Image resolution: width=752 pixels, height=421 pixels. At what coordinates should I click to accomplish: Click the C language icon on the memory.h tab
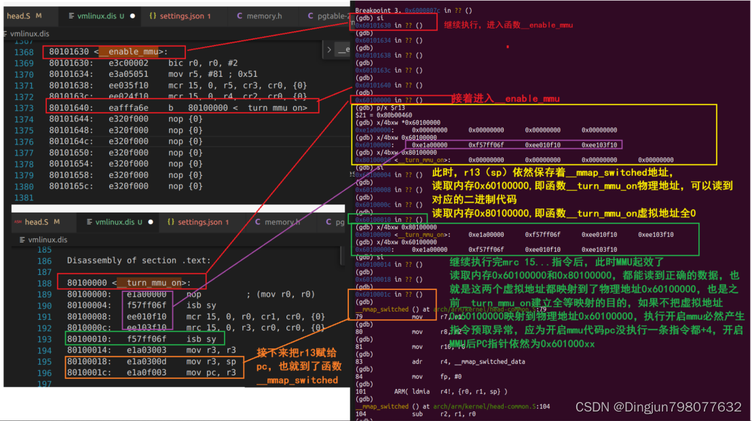pyautogui.click(x=239, y=16)
